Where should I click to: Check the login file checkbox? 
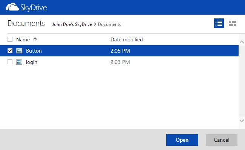tap(10, 62)
